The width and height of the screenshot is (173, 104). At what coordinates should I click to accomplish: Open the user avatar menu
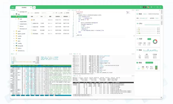click(148, 7)
